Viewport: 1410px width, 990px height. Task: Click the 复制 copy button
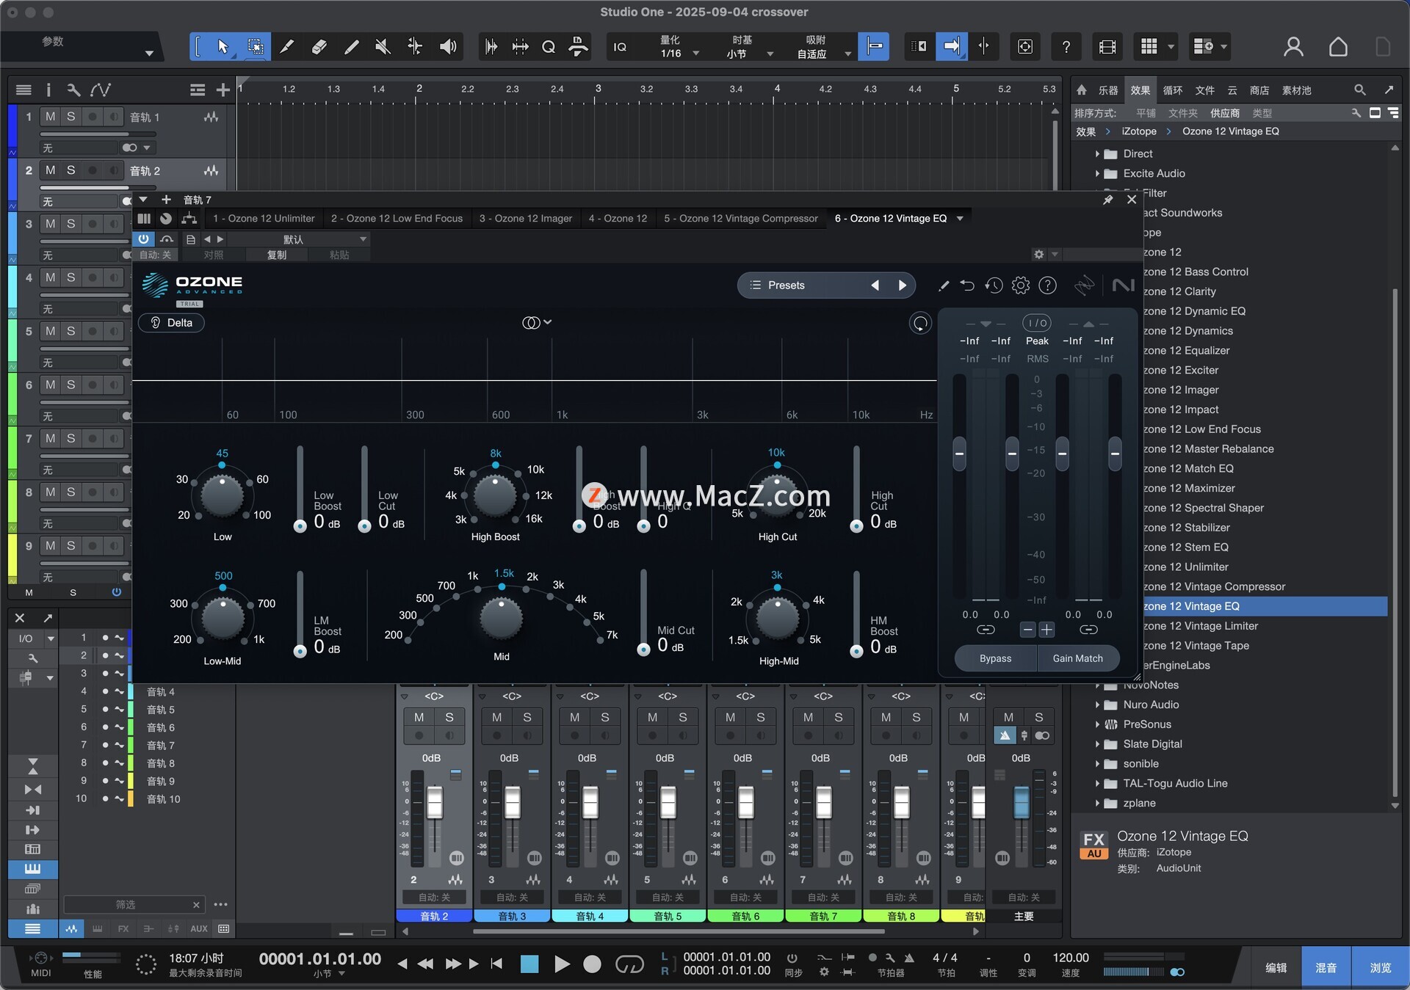click(x=277, y=255)
